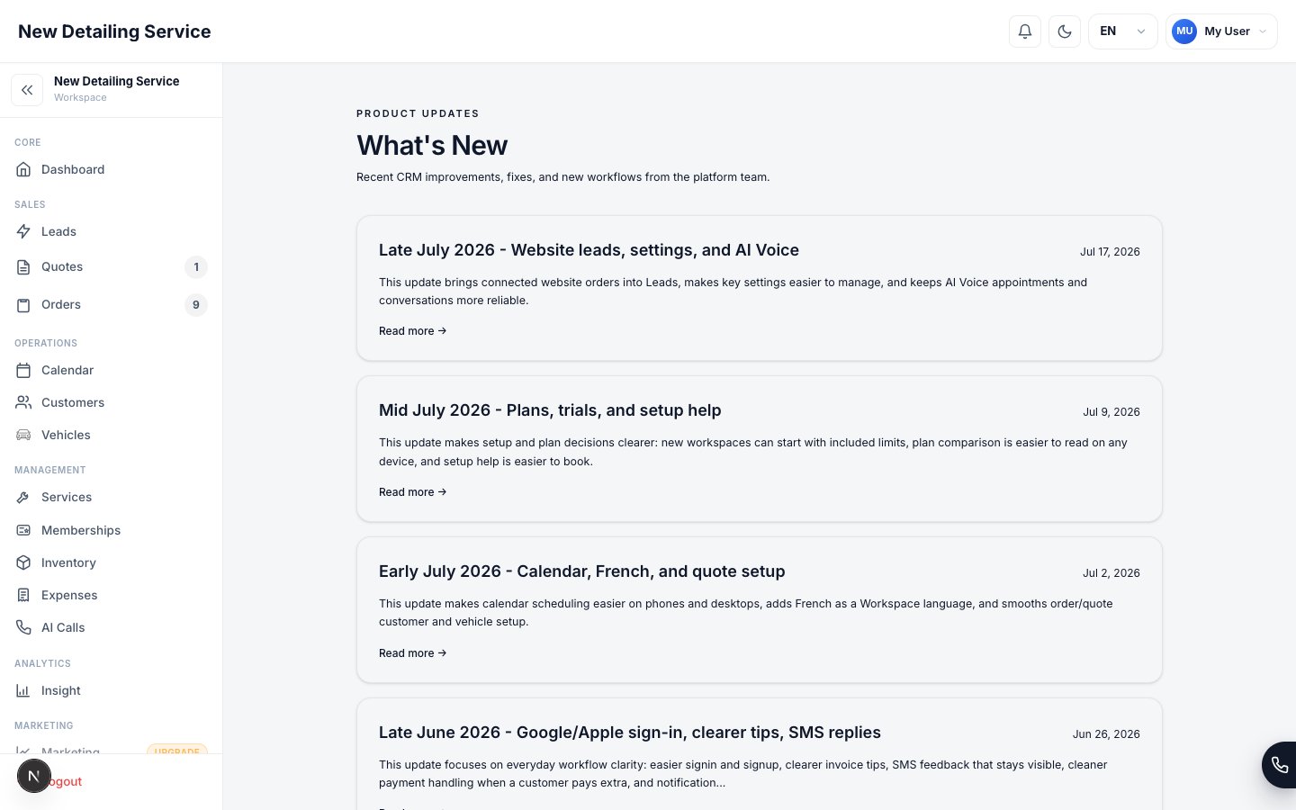Screen dimensions: 1296x810
Task: Click the Jun 26, 2026 date
Action: [x=1106, y=734]
